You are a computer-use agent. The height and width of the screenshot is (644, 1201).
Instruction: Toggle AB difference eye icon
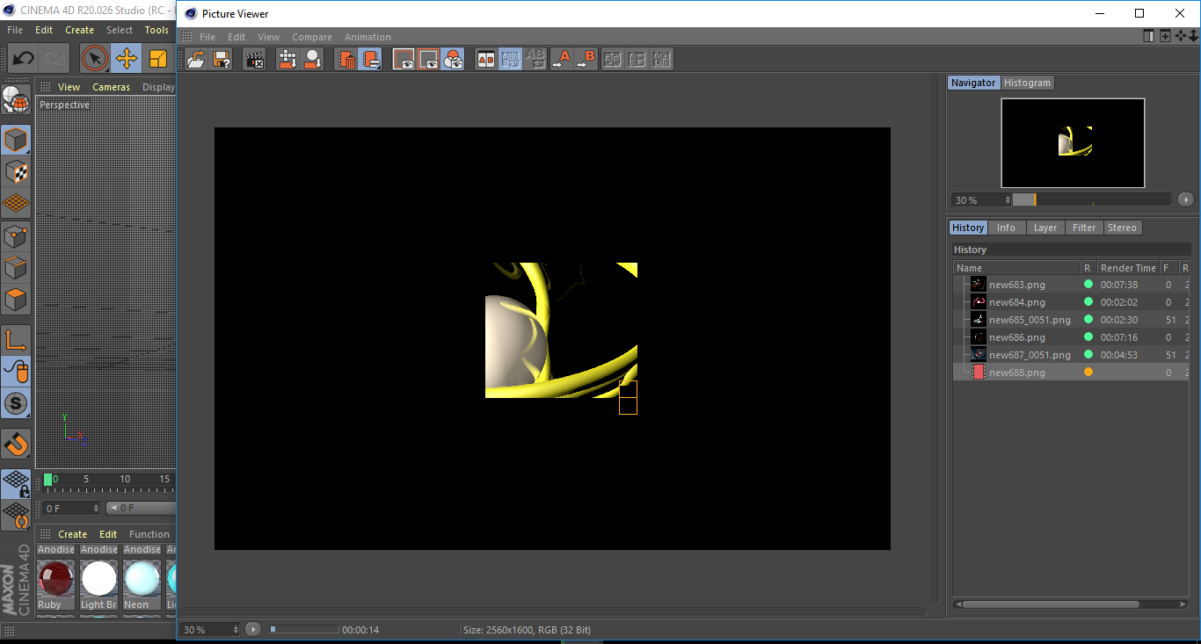pyautogui.click(x=511, y=59)
